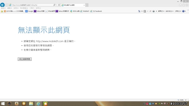Viewport: 189px width, 106px height.
Task: Open Favorites with the top-right star icon
Action: point(184,5)
